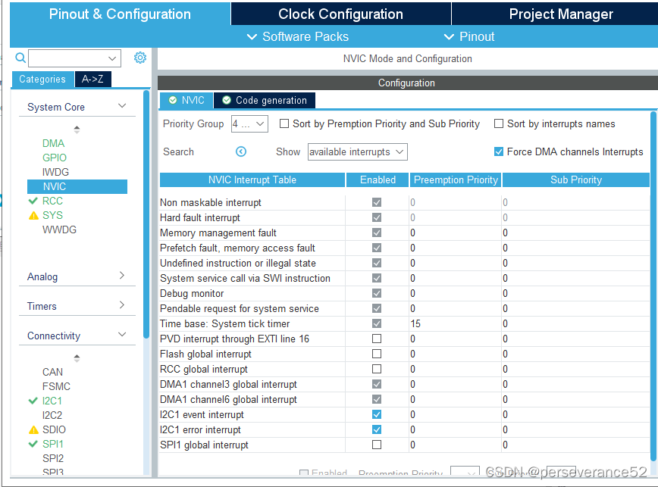Click the NVIC table vertical scrollbar
The height and width of the screenshot is (487, 658).
[x=653, y=285]
